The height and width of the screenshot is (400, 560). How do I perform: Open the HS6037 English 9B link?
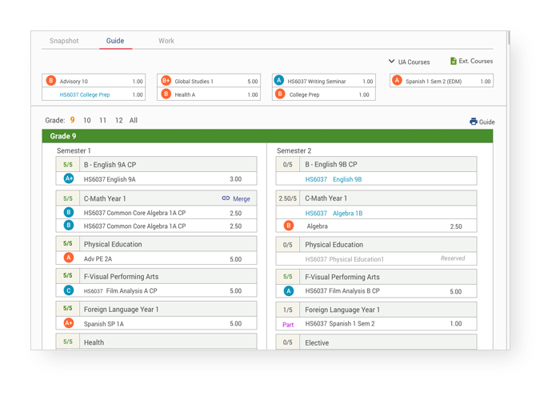tap(334, 179)
